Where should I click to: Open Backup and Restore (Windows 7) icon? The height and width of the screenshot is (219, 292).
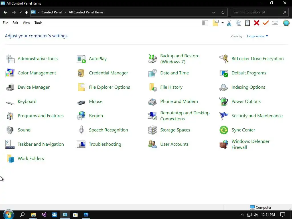pyautogui.click(x=153, y=59)
